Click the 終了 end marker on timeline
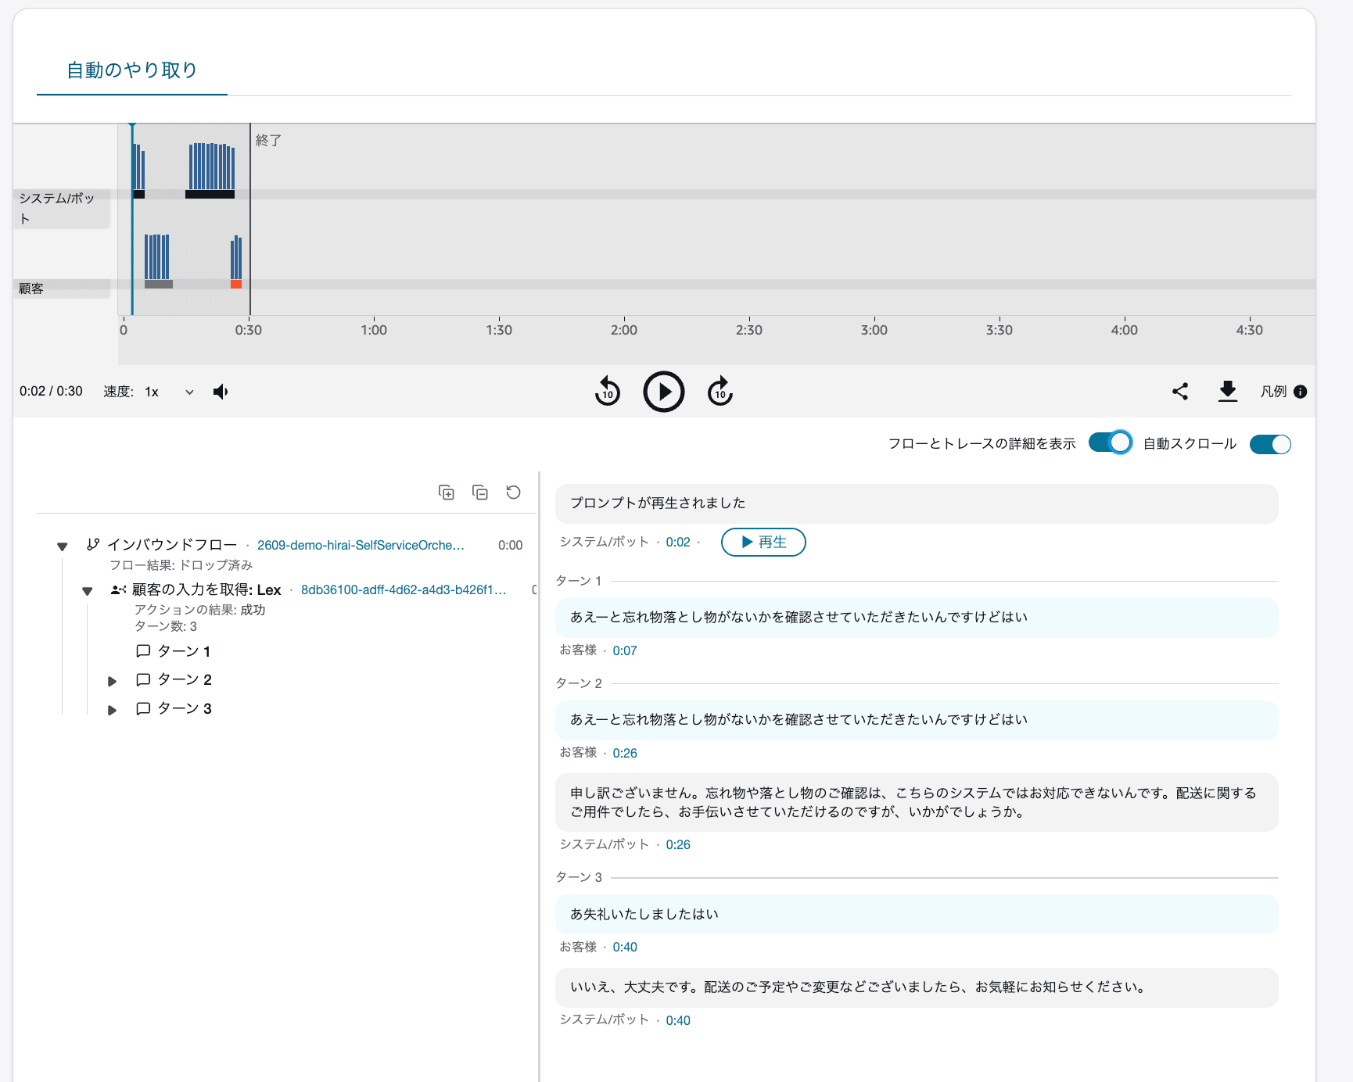Image resolution: width=1353 pixels, height=1082 pixels. [x=268, y=141]
